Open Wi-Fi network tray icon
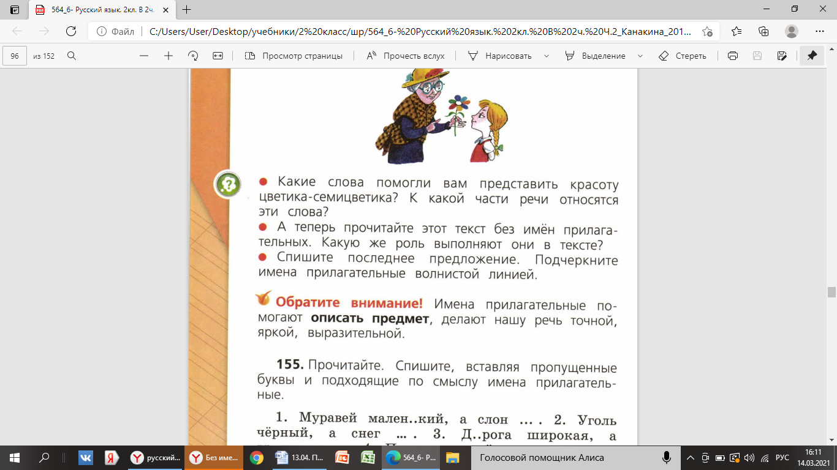Image resolution: width=837 pixels, height=470 pixels. pyautogui.click(x=764, y=457)
